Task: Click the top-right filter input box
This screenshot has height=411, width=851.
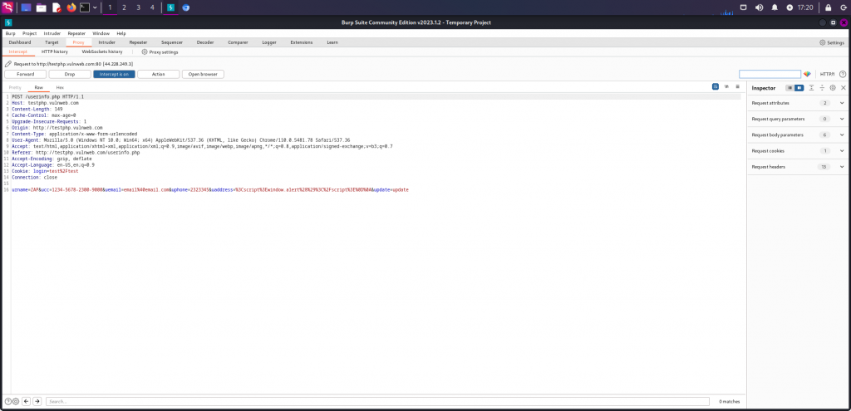Action: (x=770, y=74)
